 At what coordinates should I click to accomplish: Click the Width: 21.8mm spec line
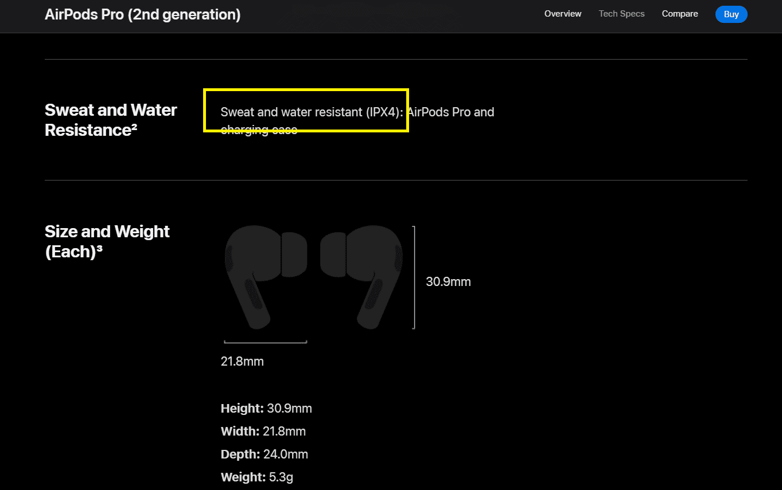click(263, 432)
